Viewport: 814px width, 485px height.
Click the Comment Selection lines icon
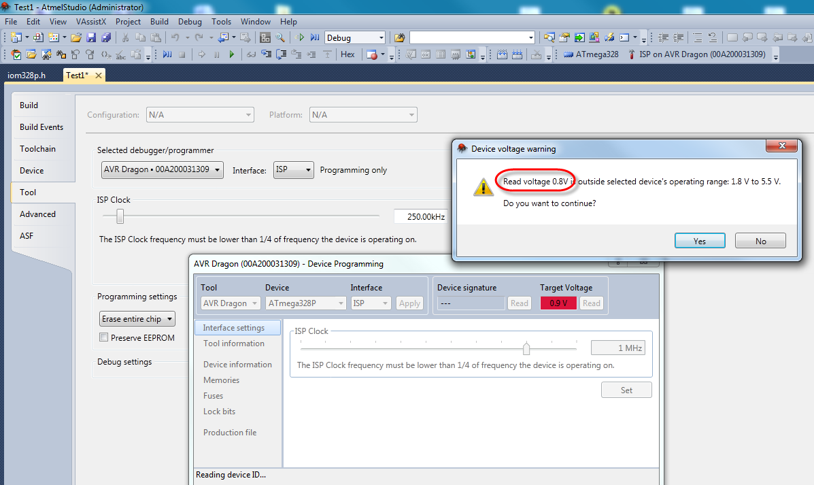tap(698, 37)
